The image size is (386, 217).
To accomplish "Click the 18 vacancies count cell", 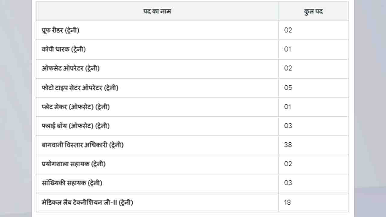I will click(x=287, y=202).
